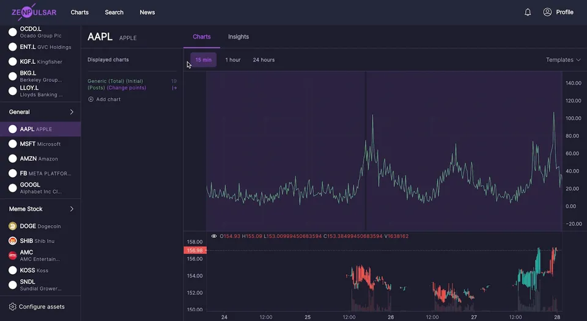Viewport: 587px width, 321px height.
Task: Click the 140.00 sentiment axis label
Action: [x=573, y=83]
